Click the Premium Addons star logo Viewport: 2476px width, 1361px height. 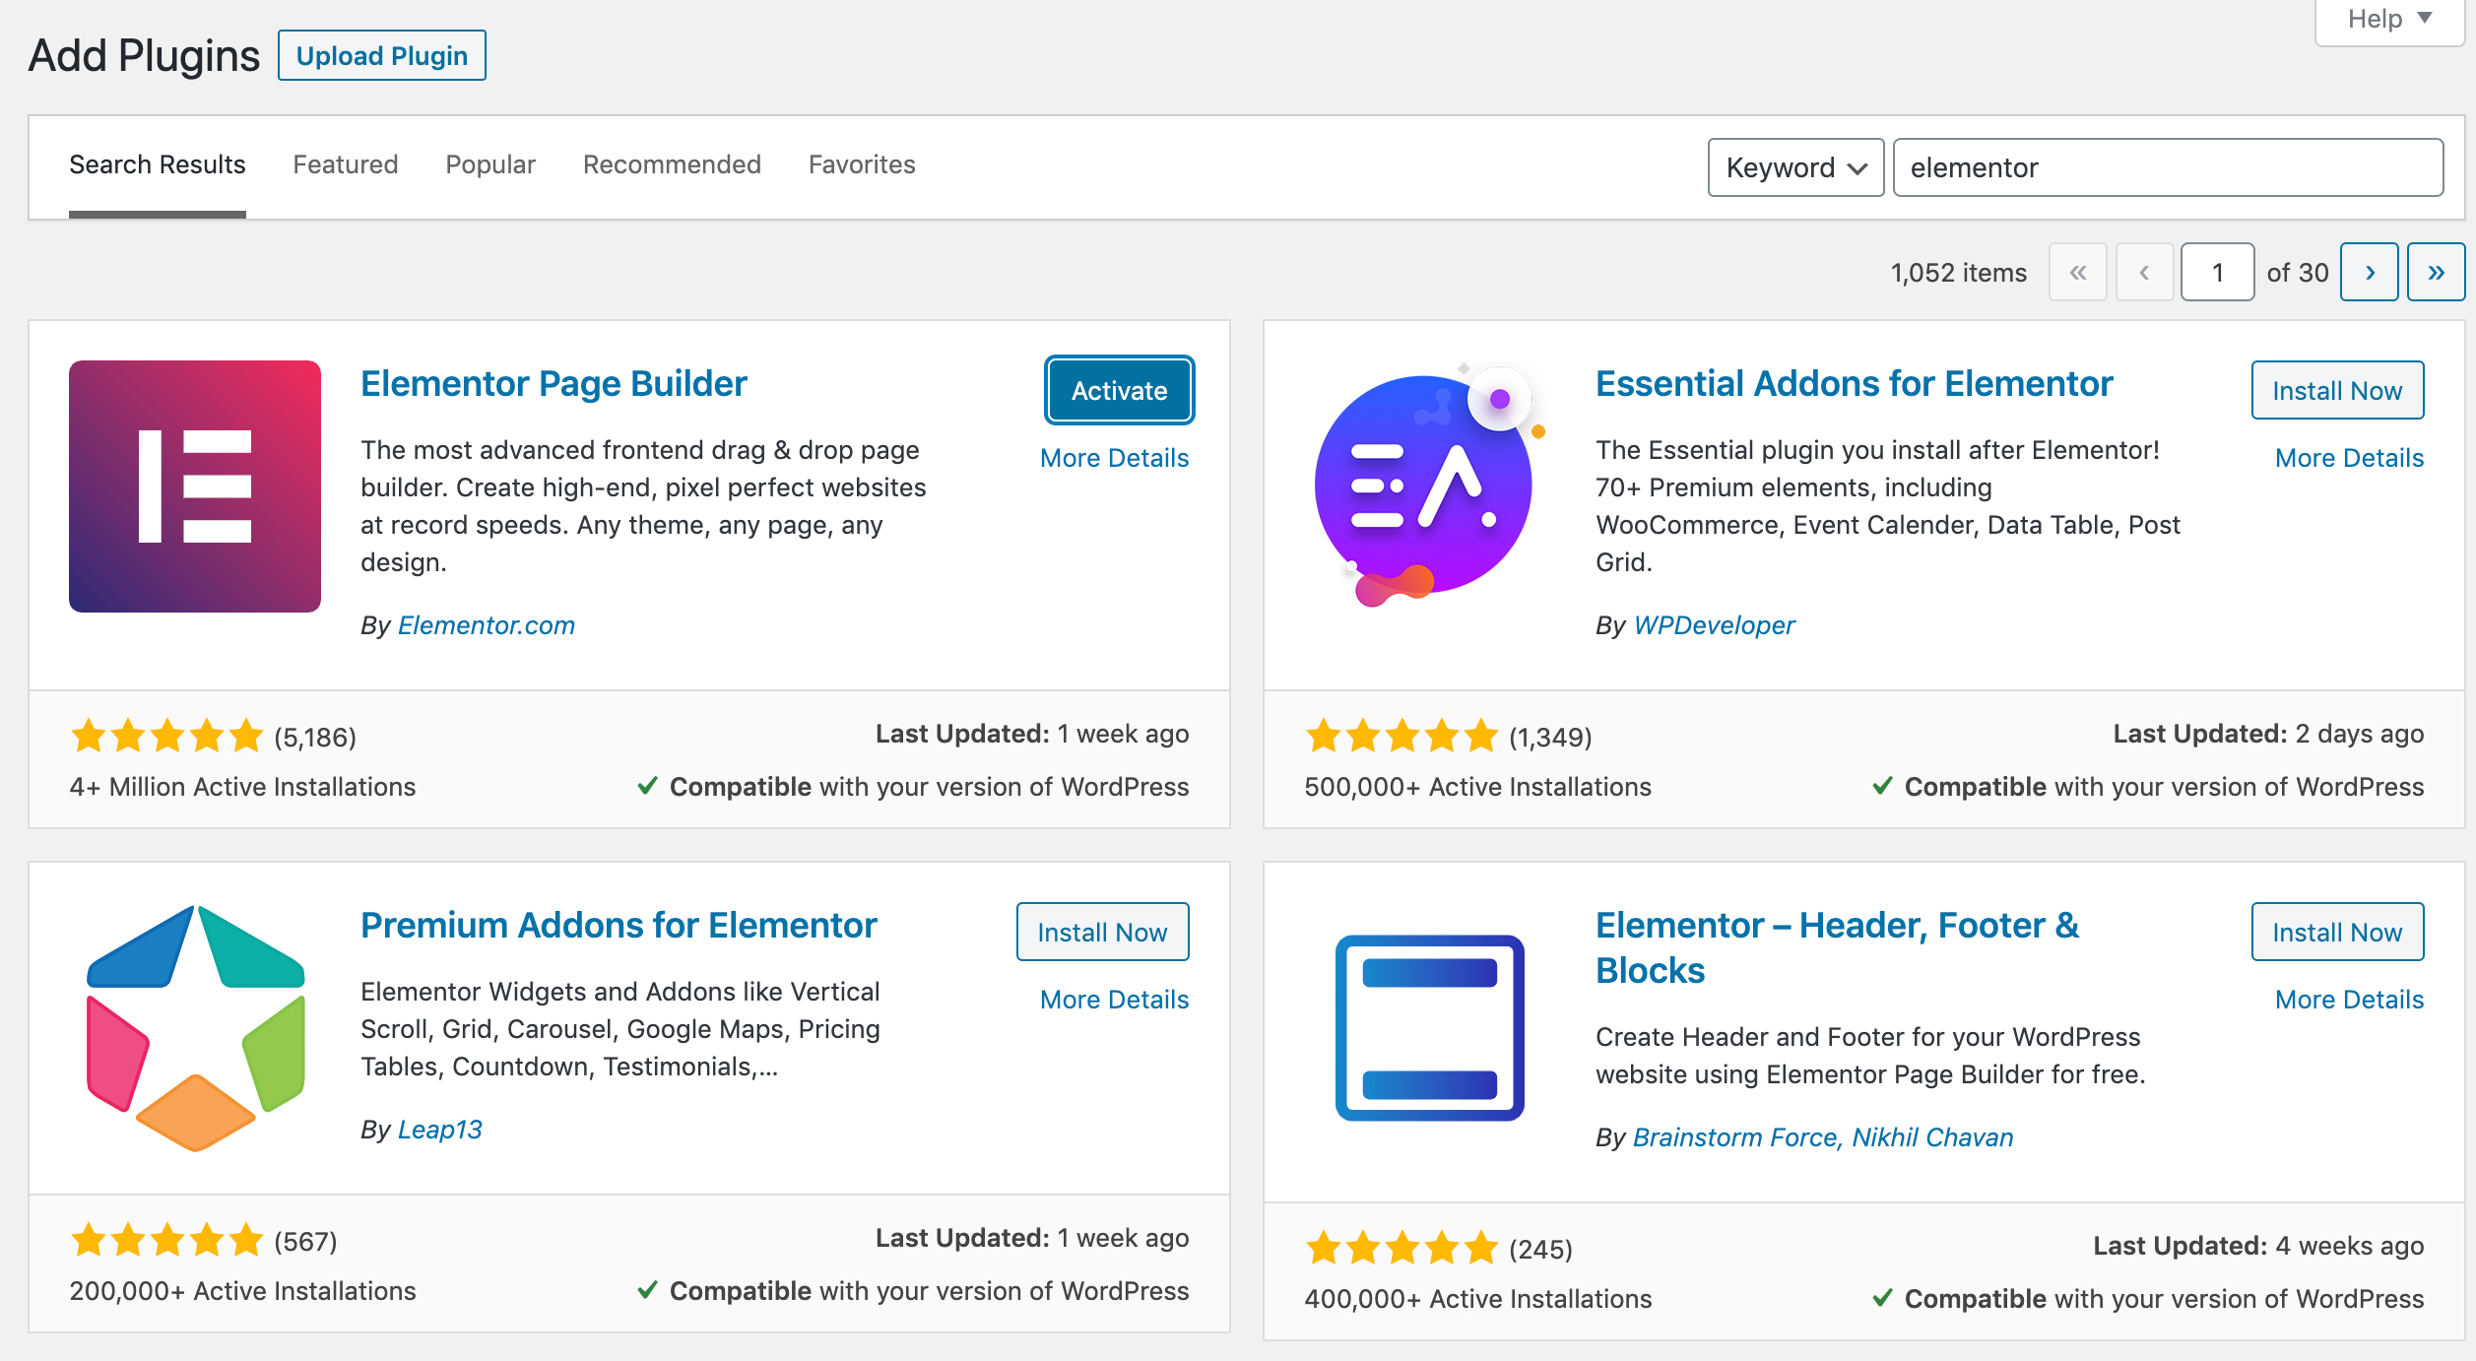tap(195, 1028)
